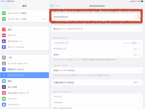Open ダブルタップ chevron to change action
This screenshot has width=145, height=109.
[140, 49]
